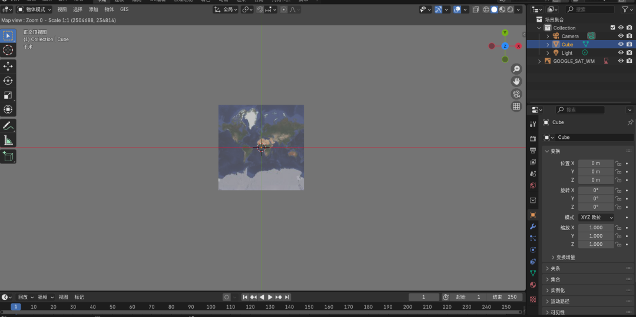
Task: Click the Location X value field
Action: [596, 163]
